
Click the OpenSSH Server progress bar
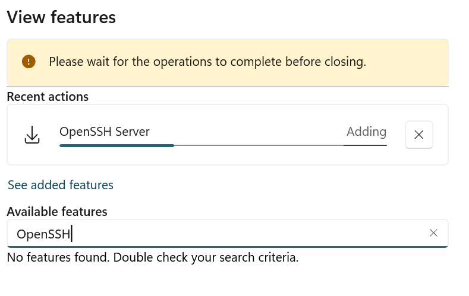223,145
